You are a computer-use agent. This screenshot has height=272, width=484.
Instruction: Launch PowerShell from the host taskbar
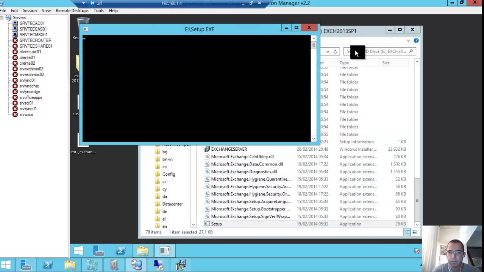point(48,265)
